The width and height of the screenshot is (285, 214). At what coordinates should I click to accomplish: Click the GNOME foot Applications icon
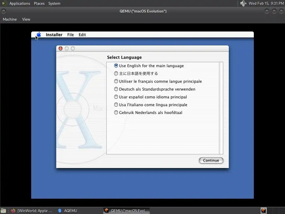pyautogui.click(x=4, y=3)
